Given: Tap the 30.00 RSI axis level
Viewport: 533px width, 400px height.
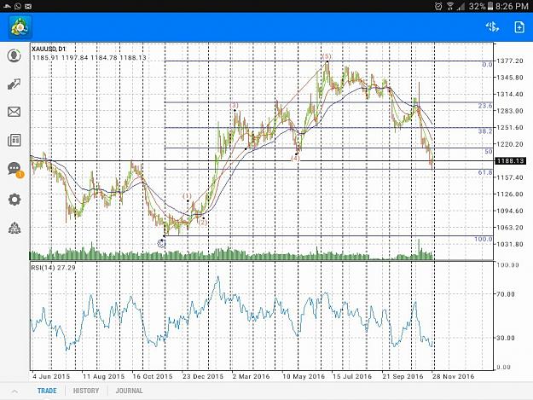Looking at the screenshot, I should pyautogui.click(x=506, y=338).
